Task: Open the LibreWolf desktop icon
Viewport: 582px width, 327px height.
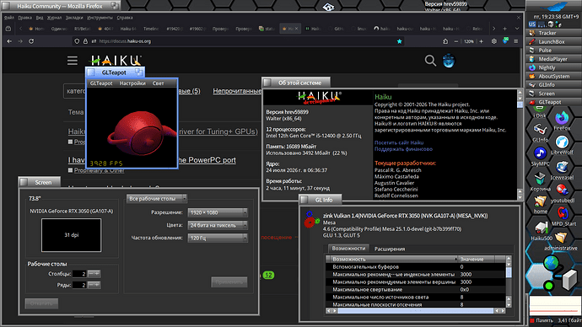Action: [562, 142]
